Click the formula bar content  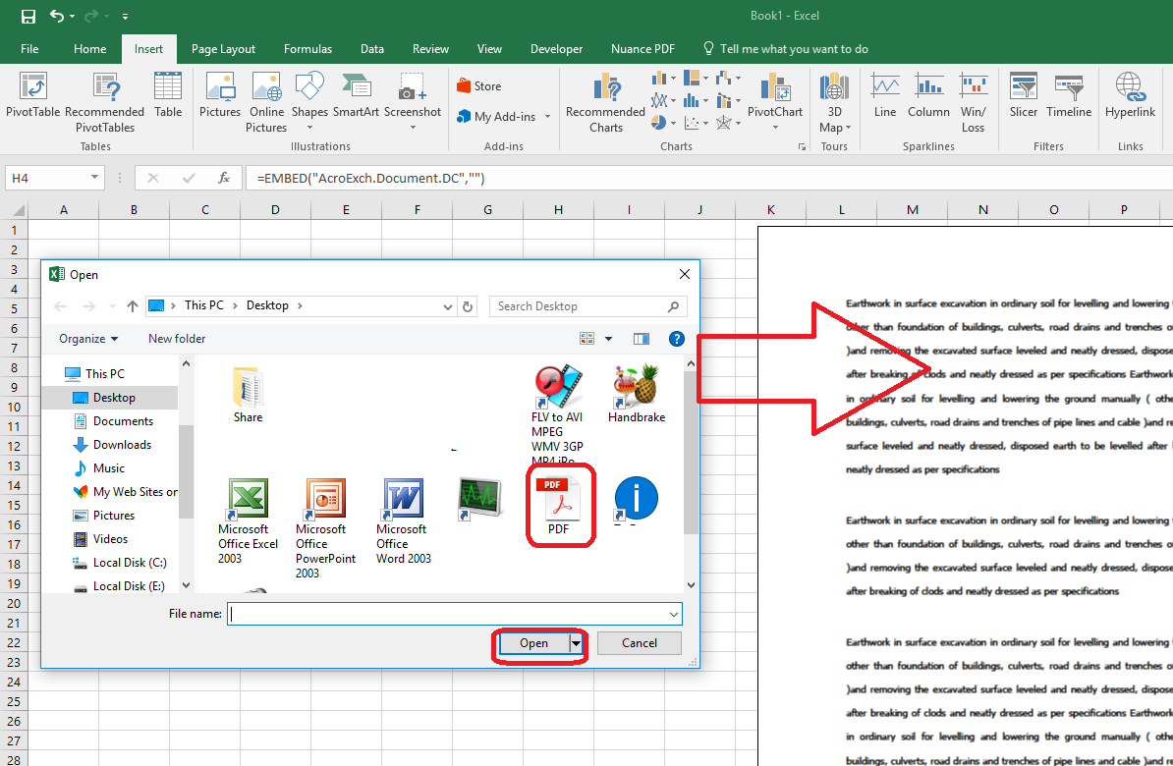click(371, 178)
